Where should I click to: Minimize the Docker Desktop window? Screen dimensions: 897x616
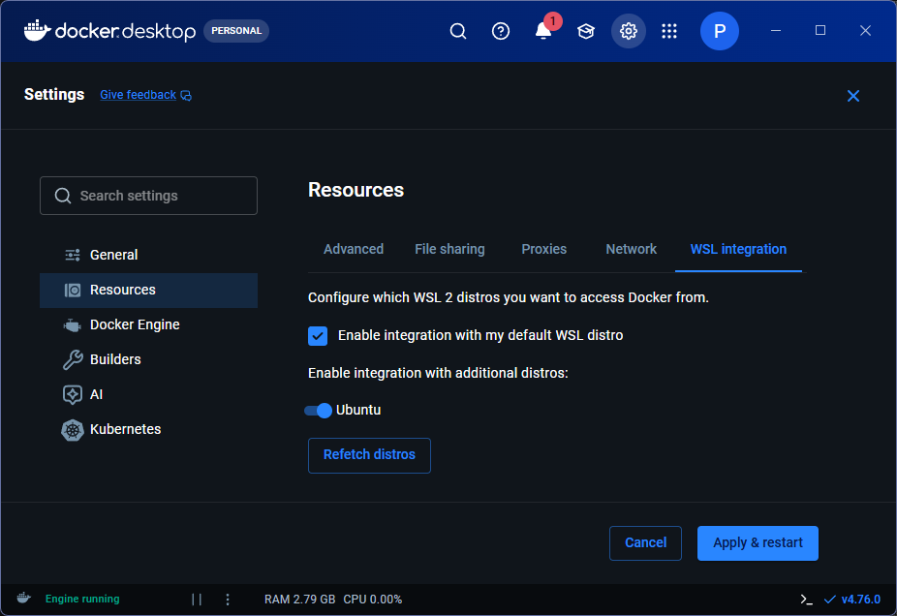(776, 30)
